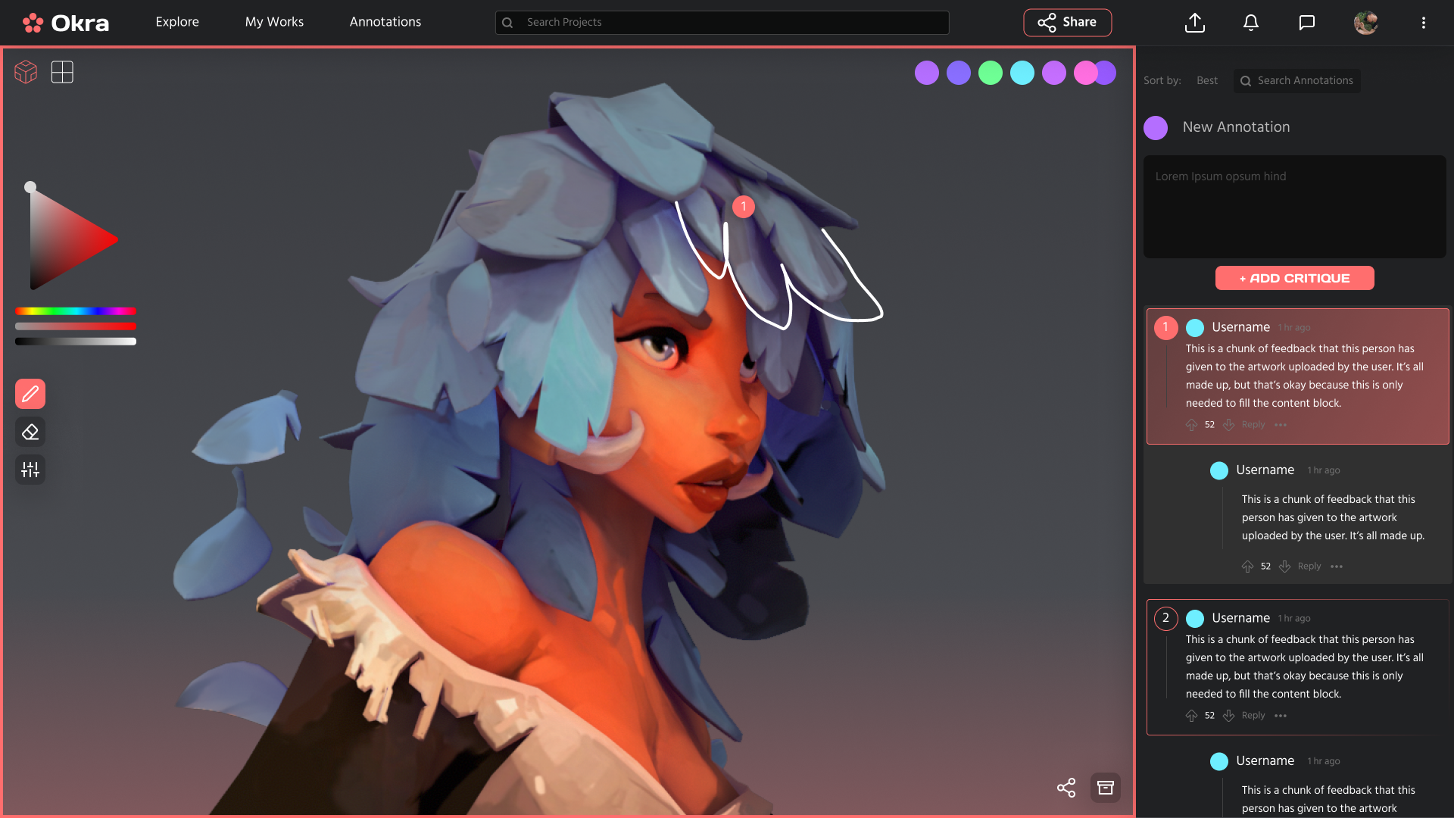Downvote annotation 2 comment
This screenshot has height=818, width=1454.
tap(1229, 716)
